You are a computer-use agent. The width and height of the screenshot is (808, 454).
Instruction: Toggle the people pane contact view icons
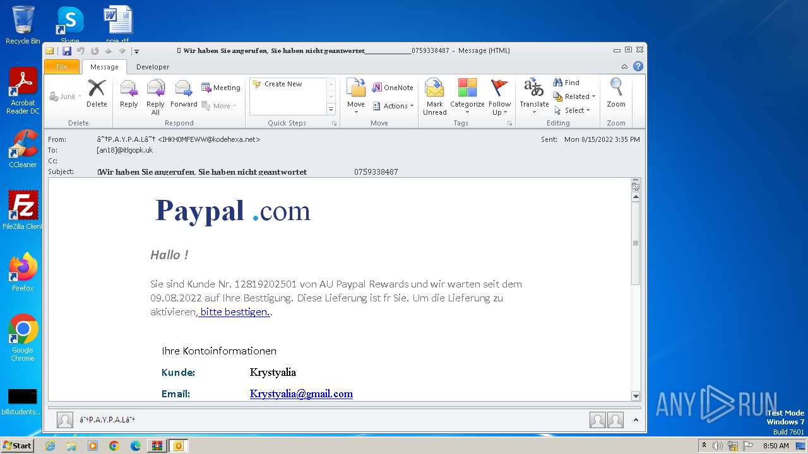[607, 420]
